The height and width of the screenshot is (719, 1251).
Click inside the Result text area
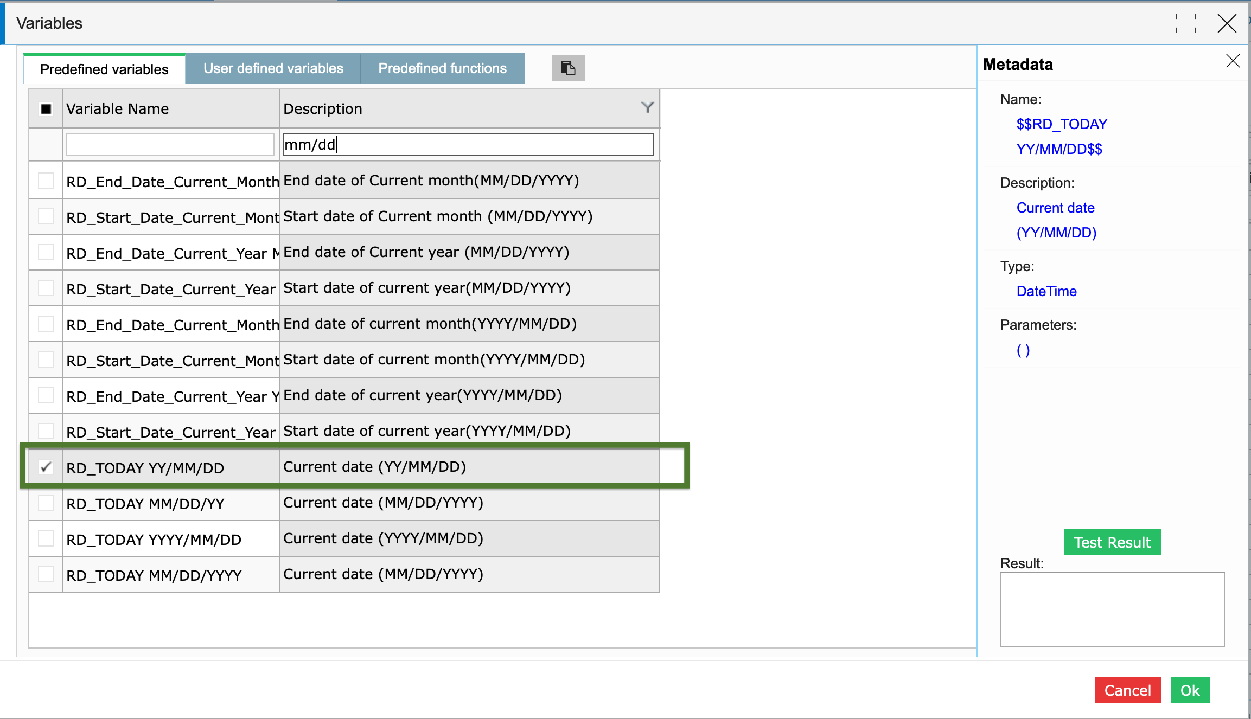tap(1112, 609)
